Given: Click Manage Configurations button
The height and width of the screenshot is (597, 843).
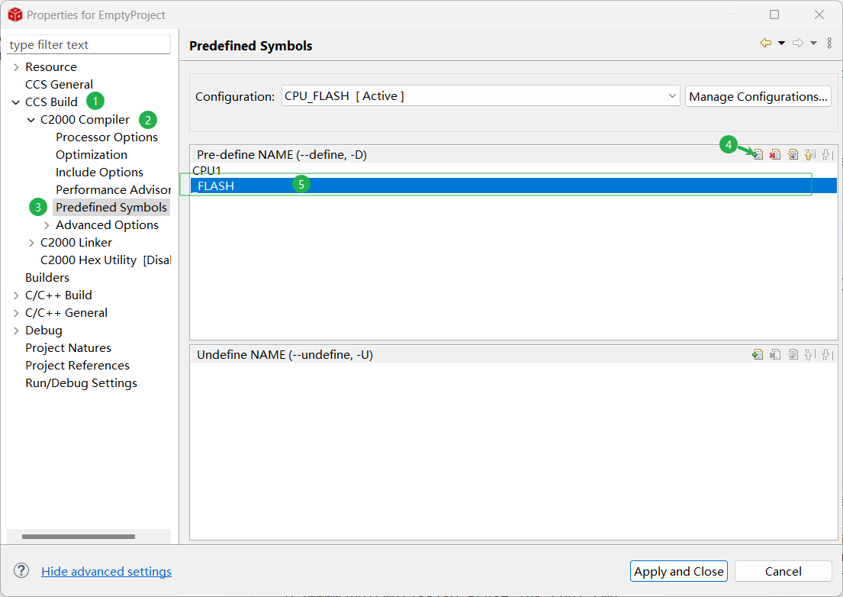Looking at the screenshot, I should coord(758,96).
